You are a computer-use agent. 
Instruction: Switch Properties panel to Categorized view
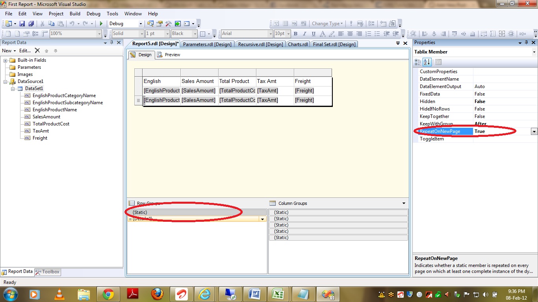coord(418,62)
